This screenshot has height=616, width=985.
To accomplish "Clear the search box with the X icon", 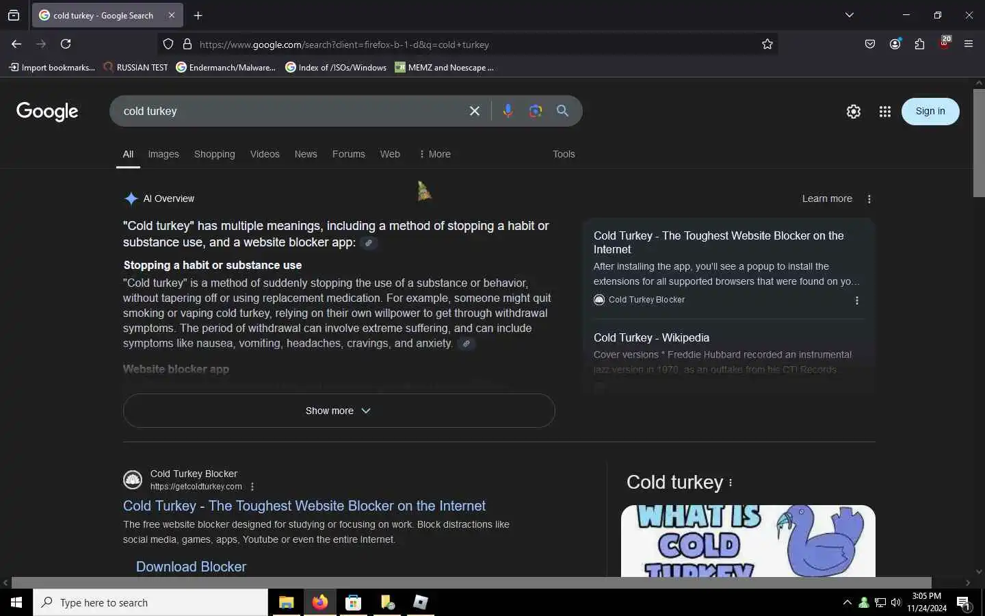I will (475, 111).
